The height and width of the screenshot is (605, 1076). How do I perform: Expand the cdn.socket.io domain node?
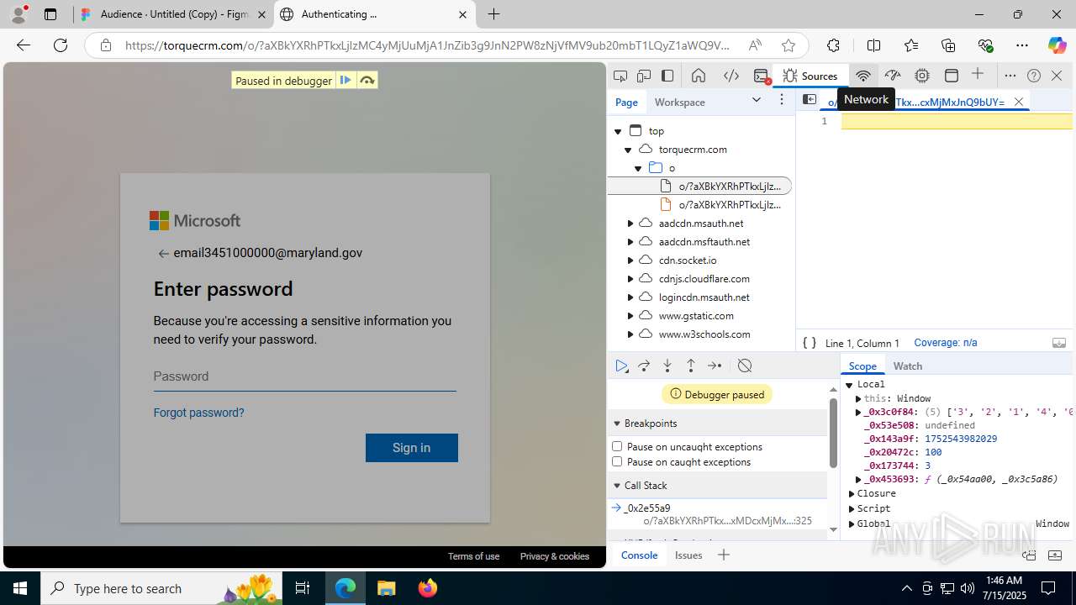(x=630, y=260)
